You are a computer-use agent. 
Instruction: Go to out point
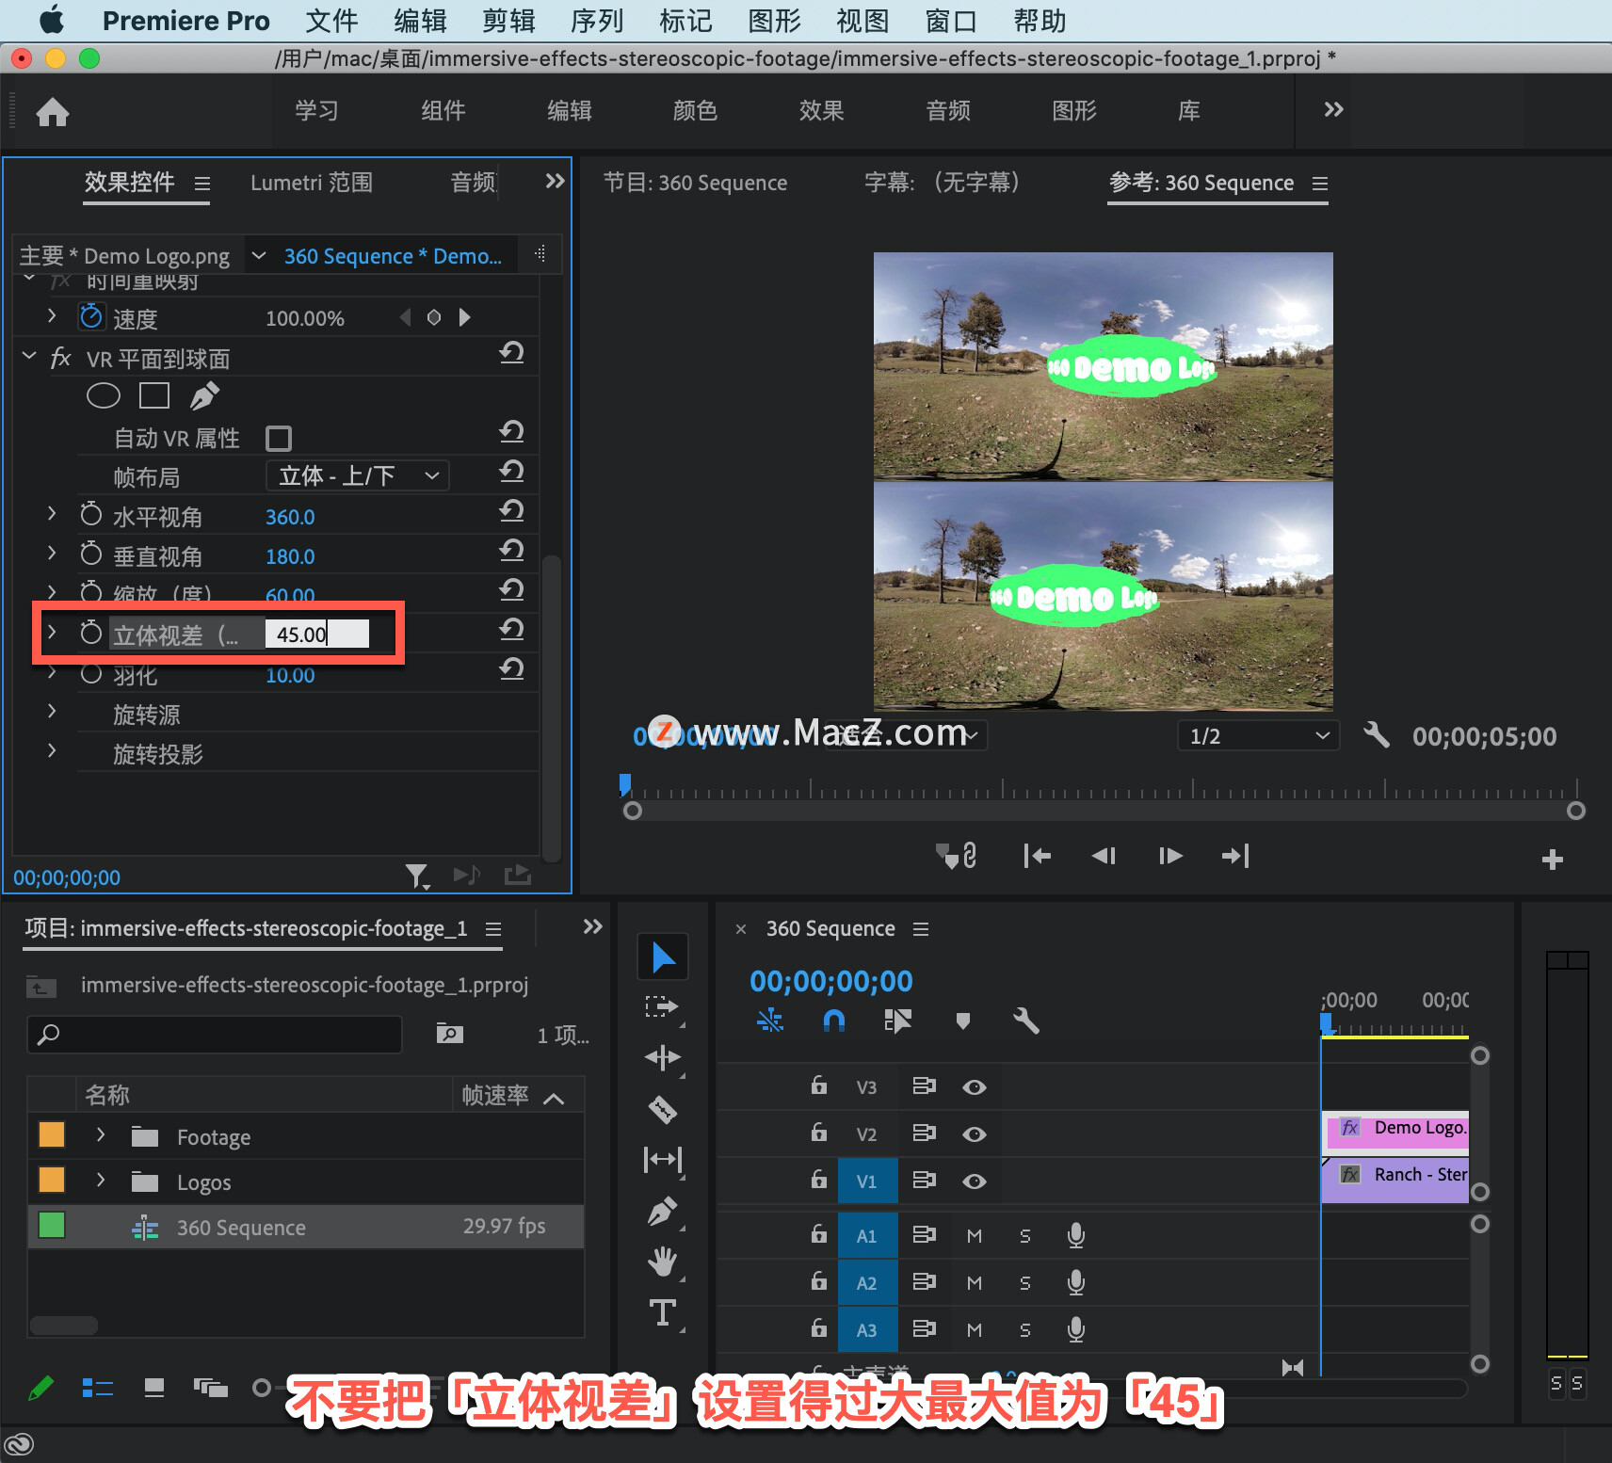[x=1235, y=856]
